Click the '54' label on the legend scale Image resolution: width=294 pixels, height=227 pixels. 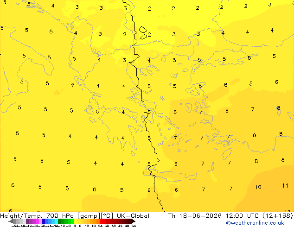point(134,226)
